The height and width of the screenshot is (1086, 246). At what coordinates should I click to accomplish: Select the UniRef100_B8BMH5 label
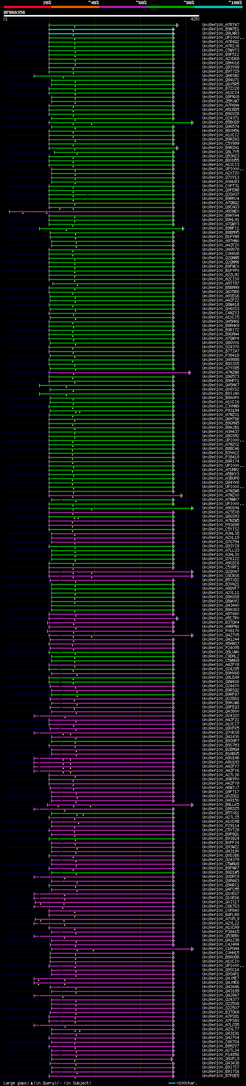[x=221, y=233]
